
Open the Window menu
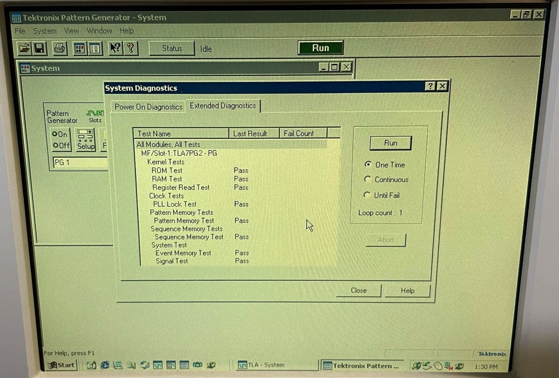pos(100,31)
